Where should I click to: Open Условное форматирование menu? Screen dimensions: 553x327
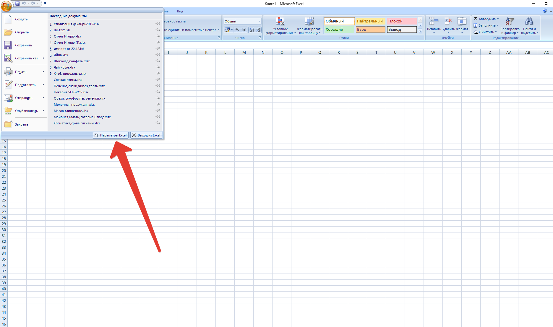click(x=280, y=26)
